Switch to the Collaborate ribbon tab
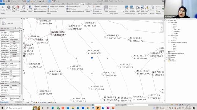 (70, 4)
